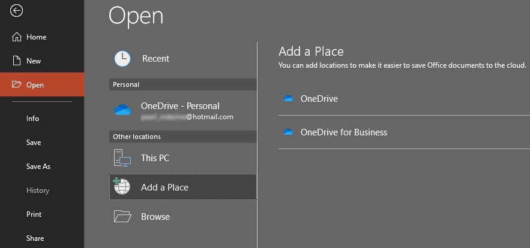Screen dimensions: 530x248
Task: Click the Recent clock icon
Action: [x=122, y=59]
